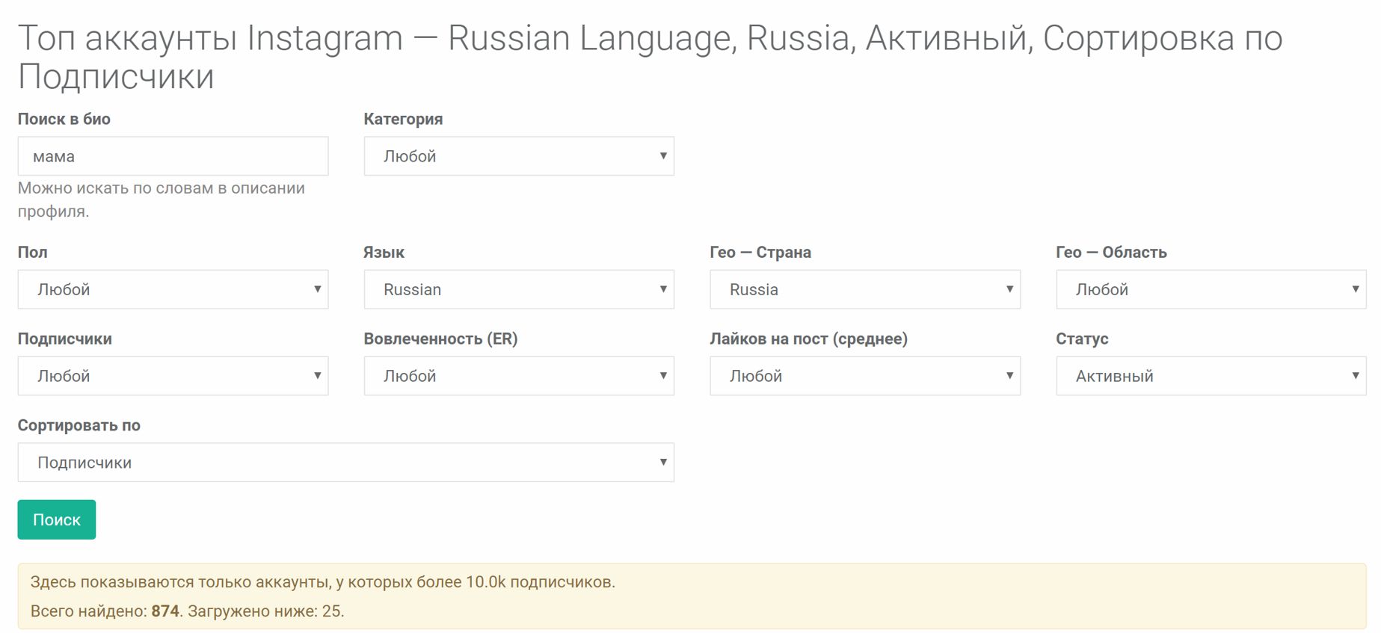Click the notice about 10.0k подписчиков
This screenshot has height=633, width=1381.
click(x=322, y=582)
